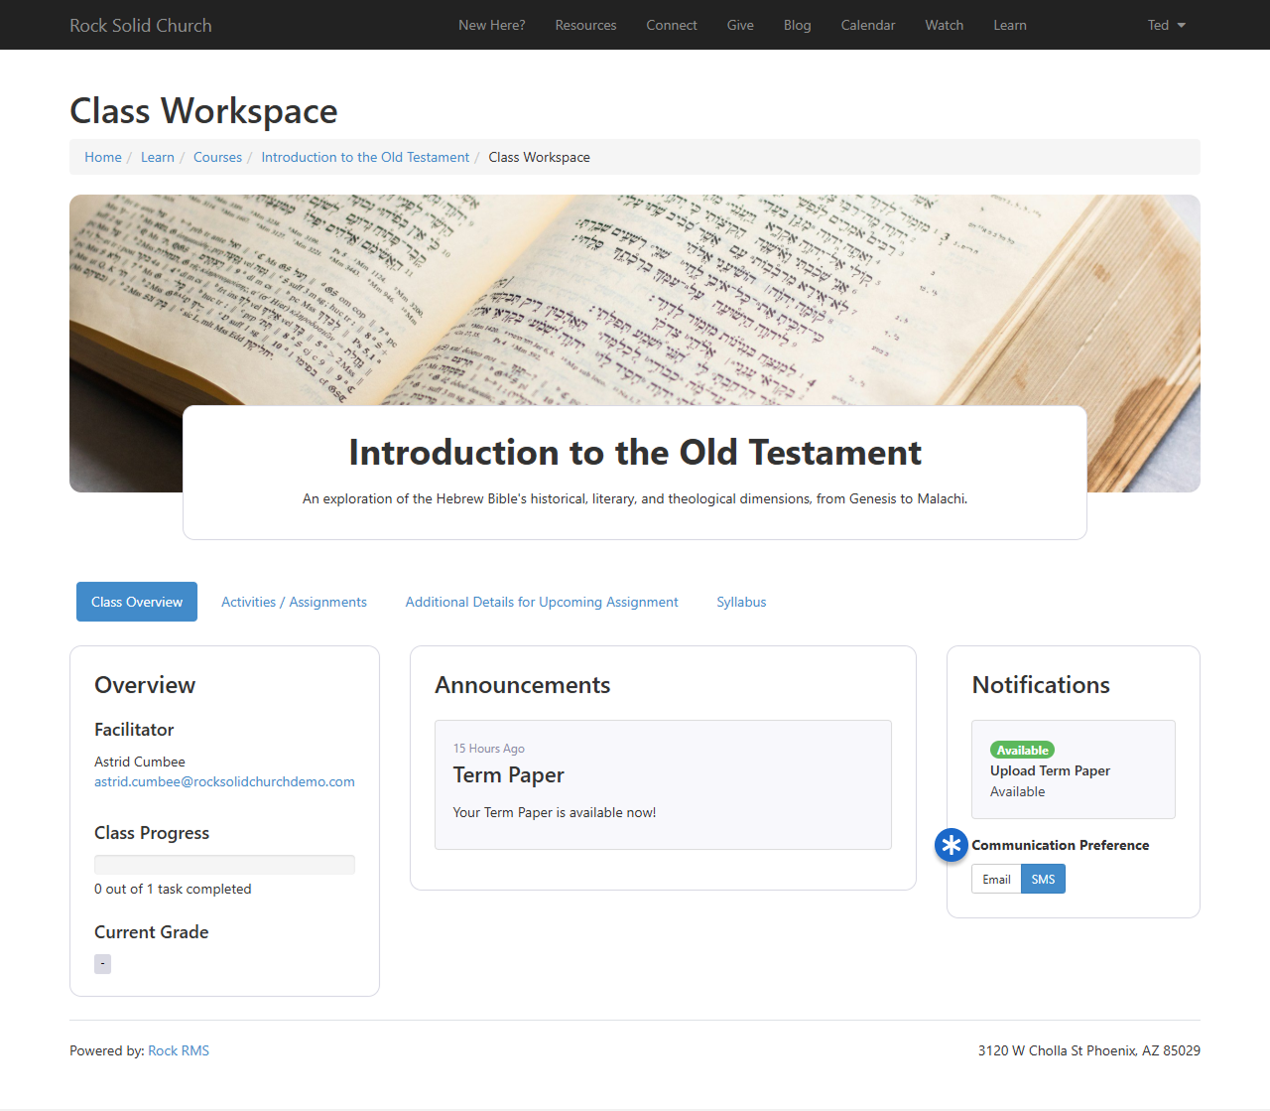This screenshot has height=1111, width=1270.
Task: Click the Rock RMS footer link
Action: pos(179,1050)
